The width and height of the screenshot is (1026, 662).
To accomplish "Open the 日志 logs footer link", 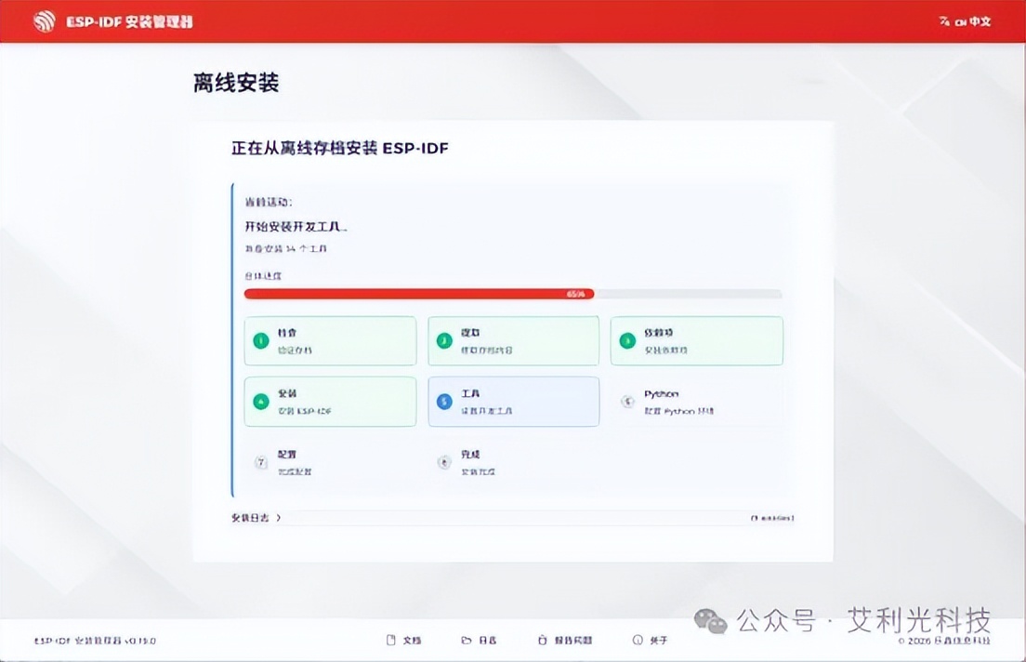I will pyautogui.click(x=479, y=640).
